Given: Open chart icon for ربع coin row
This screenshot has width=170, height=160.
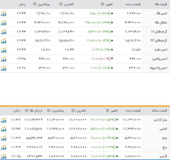Looking at the screenshot, I should [x=3, y=147].
